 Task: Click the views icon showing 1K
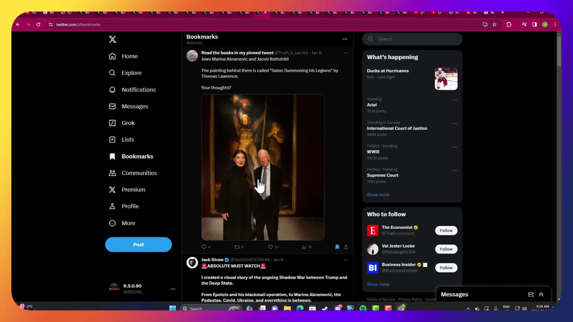coord(304,247)
